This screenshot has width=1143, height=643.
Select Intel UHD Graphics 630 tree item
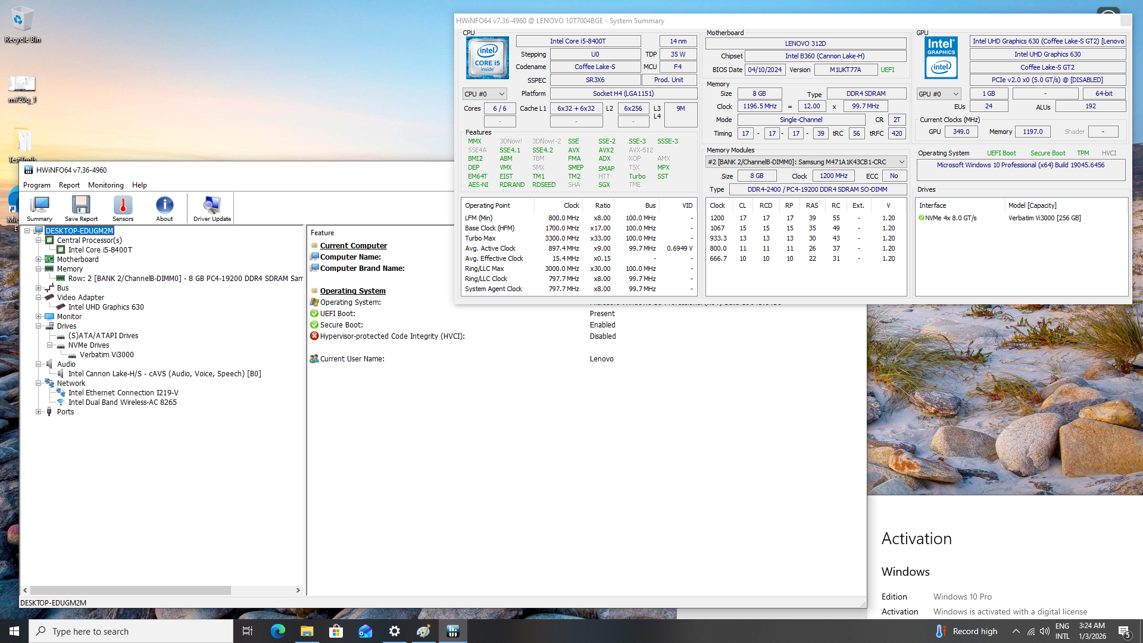point(106,307)
